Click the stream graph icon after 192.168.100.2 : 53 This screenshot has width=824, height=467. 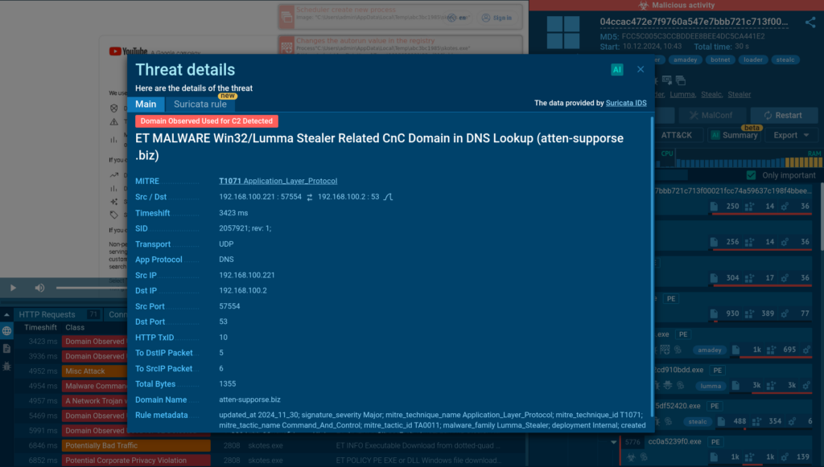[388, 197]
